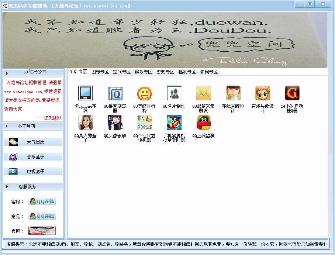Open the QQ上线监测 penguin icon
Viewport: 335px width, 255px height.
pyautogui.click(x=203, y=123)
